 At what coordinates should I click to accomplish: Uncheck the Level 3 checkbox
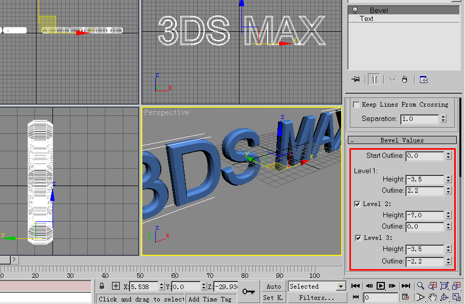(358, 238)
